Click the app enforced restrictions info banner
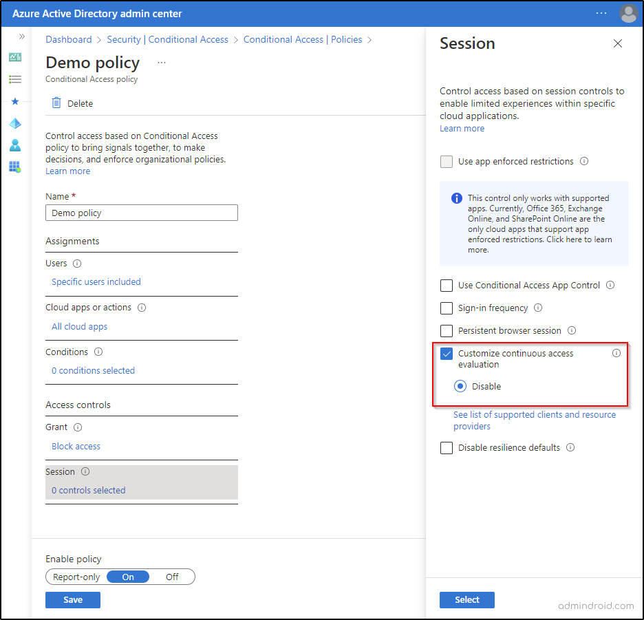This screenshot has width=644, height=620. [x=534, y=224]
